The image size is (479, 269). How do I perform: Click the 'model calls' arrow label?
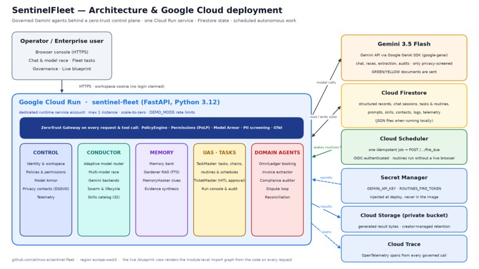(x=326, y=83)
